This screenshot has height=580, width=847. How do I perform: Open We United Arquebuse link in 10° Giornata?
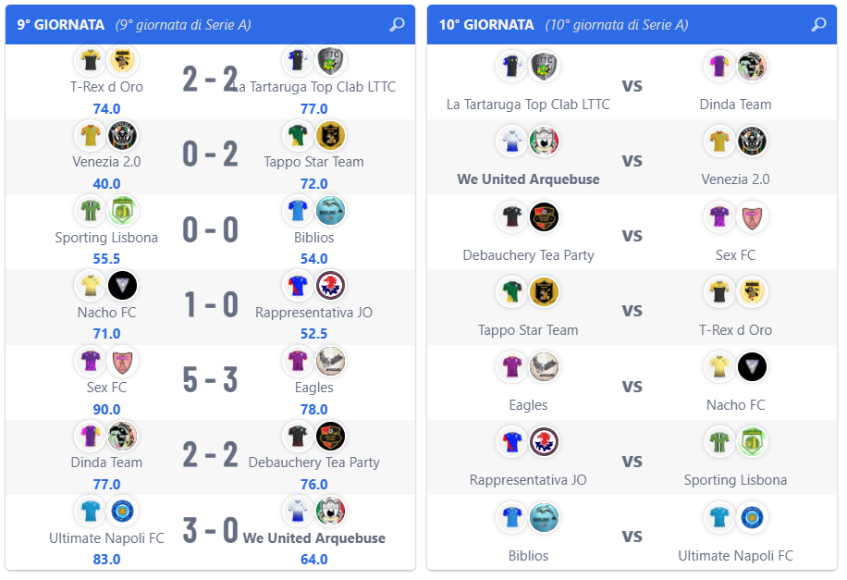528,179
